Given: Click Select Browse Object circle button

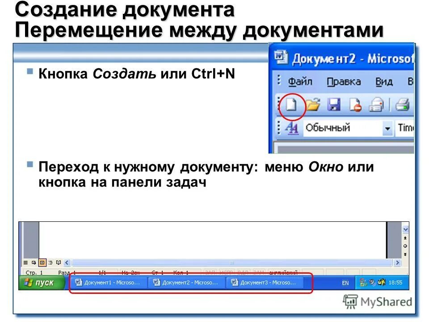Looking at the screenshot, I should click(x=405, y=246).
